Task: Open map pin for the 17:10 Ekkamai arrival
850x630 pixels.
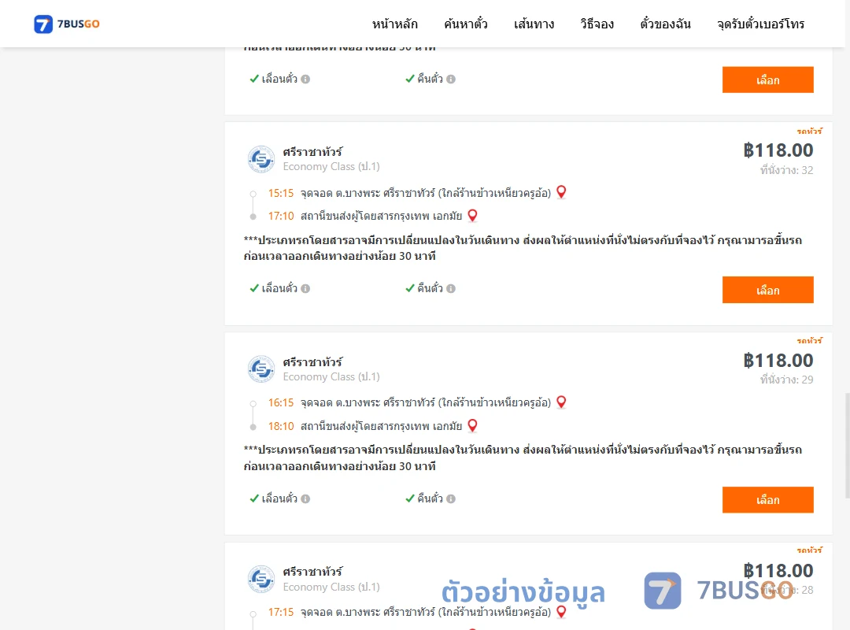Action: [x=473, y=216]
